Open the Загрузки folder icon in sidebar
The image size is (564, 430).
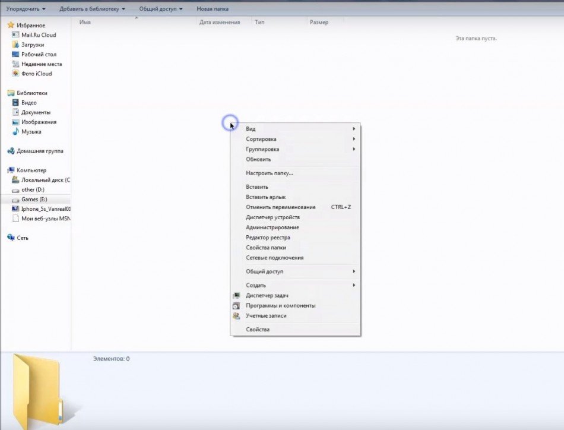tap(16, 45)
